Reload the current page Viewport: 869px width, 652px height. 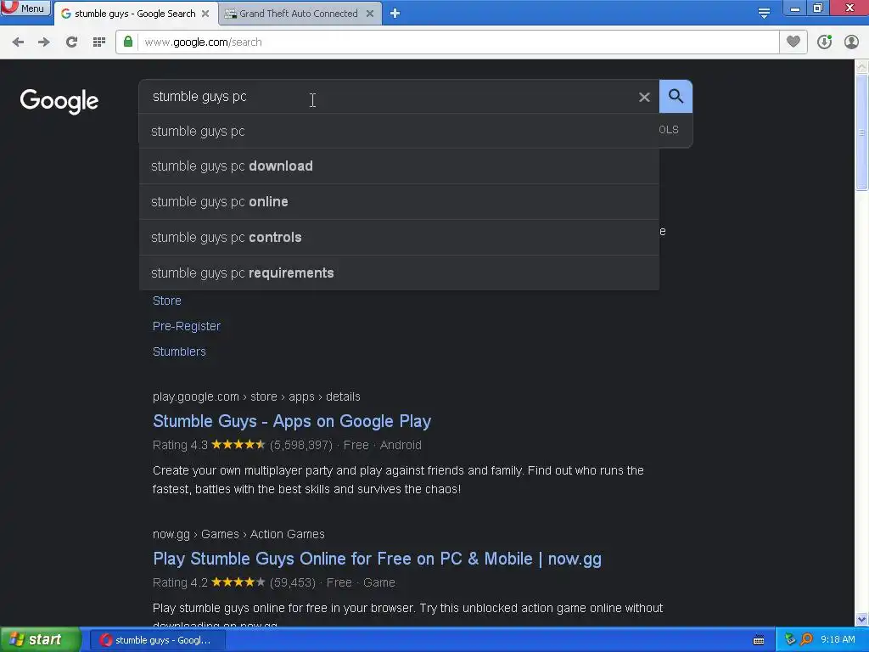71,42
